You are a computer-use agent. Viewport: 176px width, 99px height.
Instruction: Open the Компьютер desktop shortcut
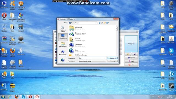pos(4,5)
